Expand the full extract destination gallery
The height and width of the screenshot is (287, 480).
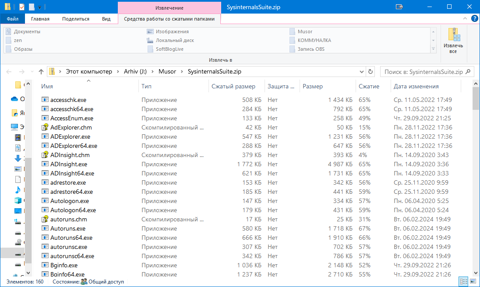[433, 49]
